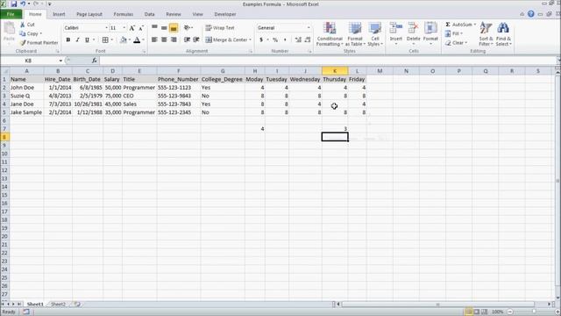Pick the font color red A swatch
The image size is (561, 316).
point(137,39)
